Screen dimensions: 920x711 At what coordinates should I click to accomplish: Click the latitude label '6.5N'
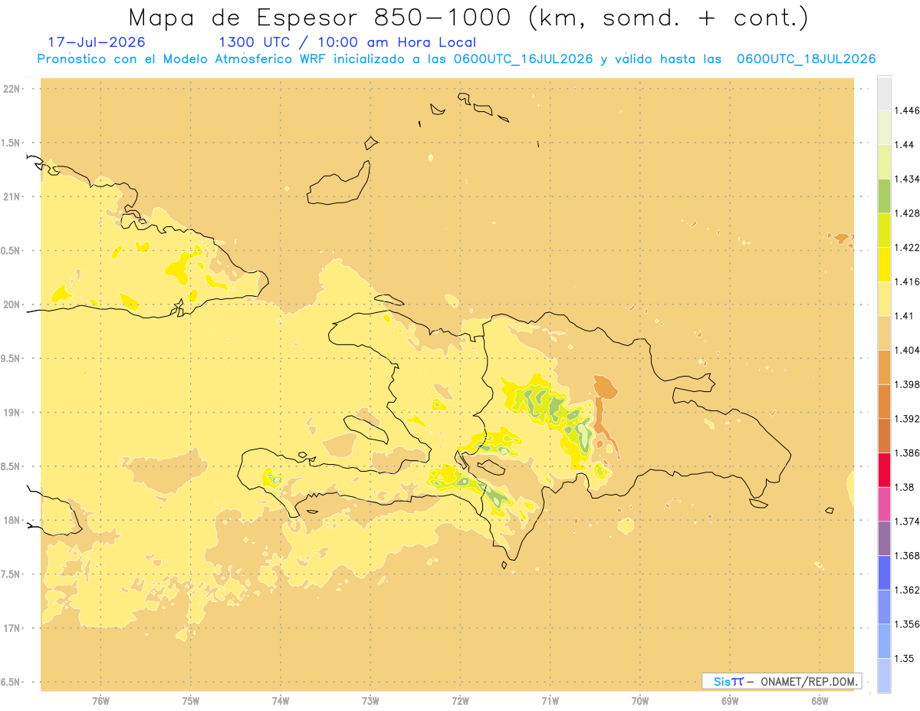click(11, 682)
